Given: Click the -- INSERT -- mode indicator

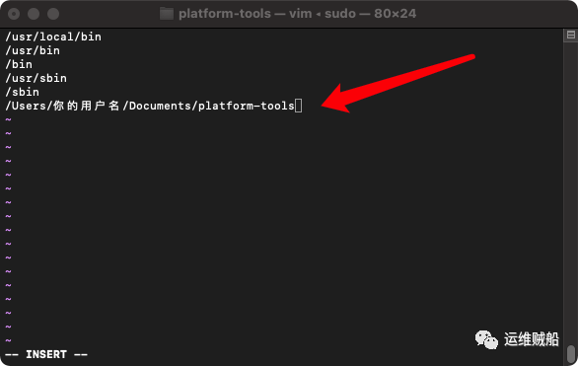Looking at the screenshot, I should point(46,354).
